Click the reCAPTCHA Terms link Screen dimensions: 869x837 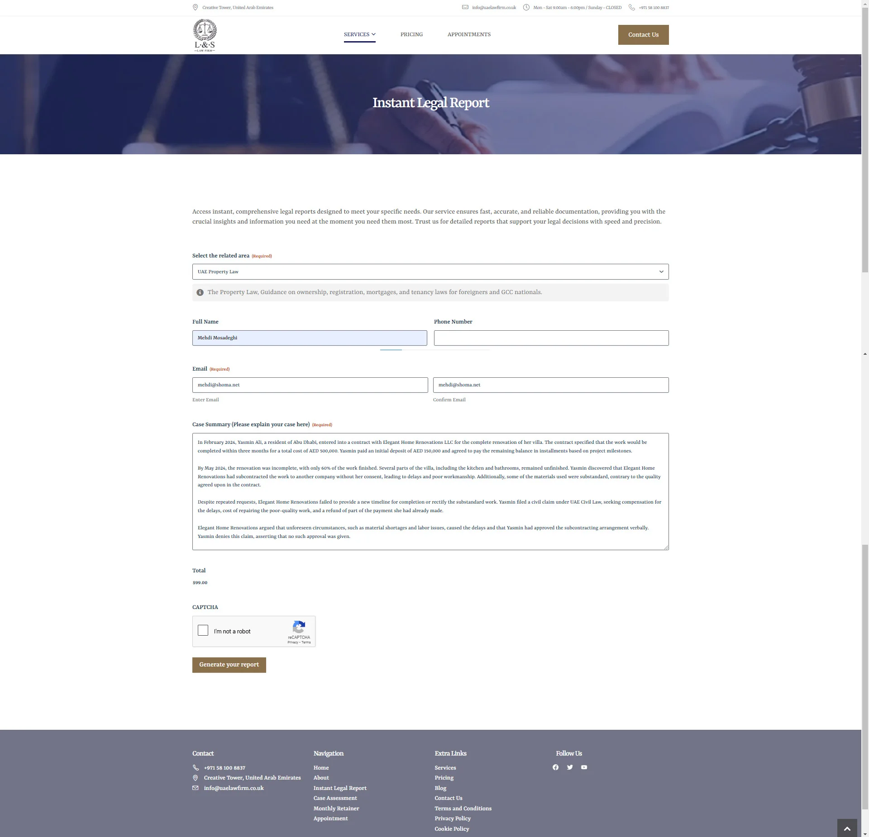click(306, 642)
